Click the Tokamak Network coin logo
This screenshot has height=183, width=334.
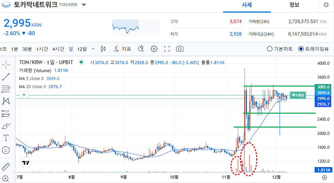coord(6,5)
